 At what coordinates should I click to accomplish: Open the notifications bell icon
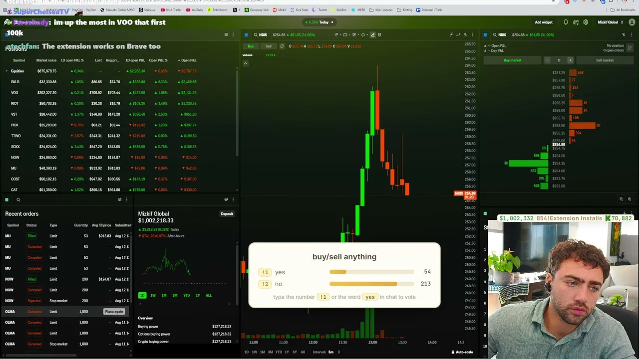tap(566, 22)
